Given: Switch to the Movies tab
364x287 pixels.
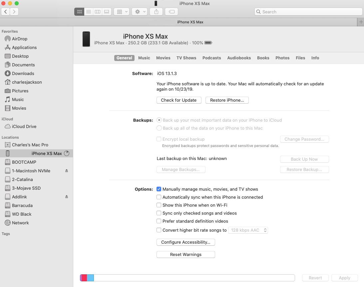Looking at the screenshot, I should click(x=163, y=58).
